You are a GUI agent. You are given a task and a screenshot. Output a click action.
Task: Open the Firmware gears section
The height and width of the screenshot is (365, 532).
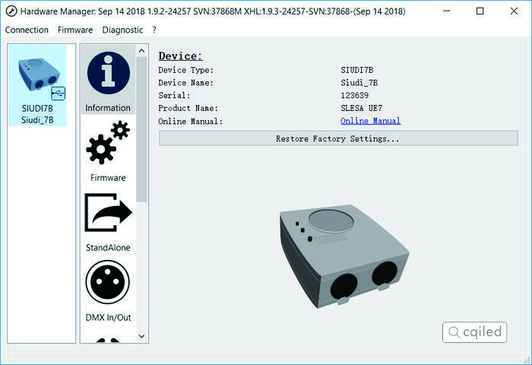[108, 151]
